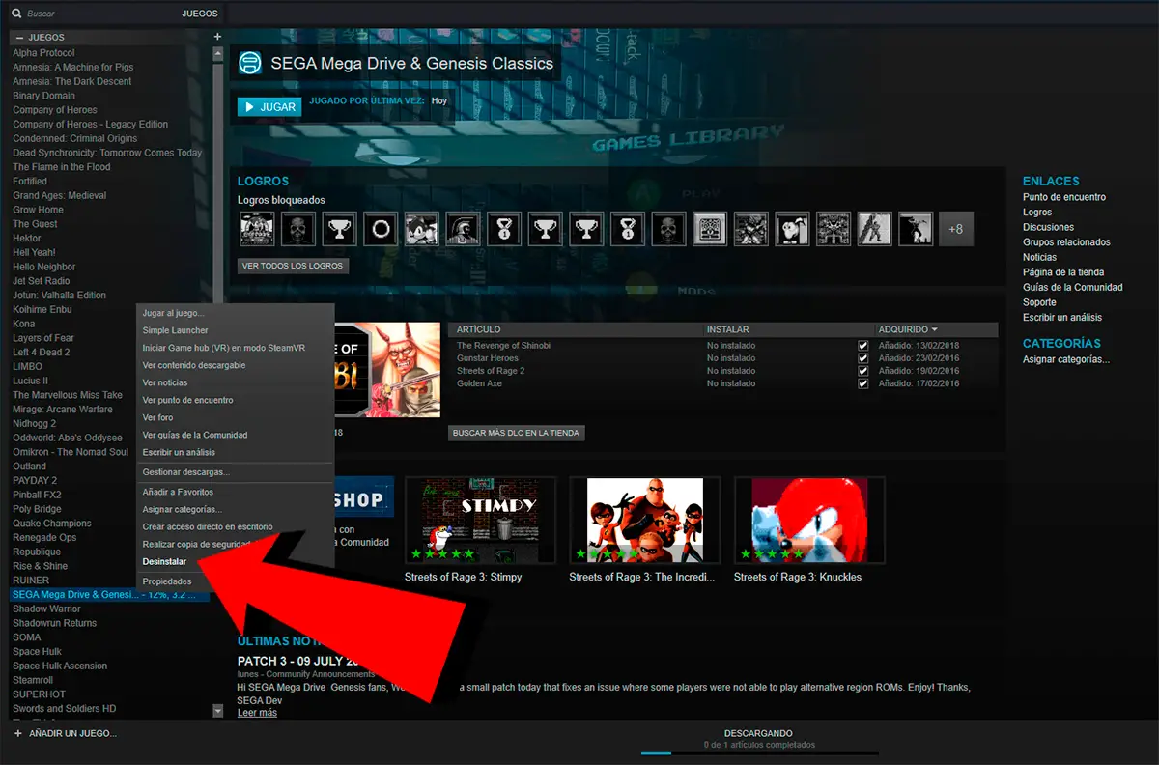Toggle Gunstar Heroes install checkbox
Viewport: 1159px width, 765px height.
point(863,358)
